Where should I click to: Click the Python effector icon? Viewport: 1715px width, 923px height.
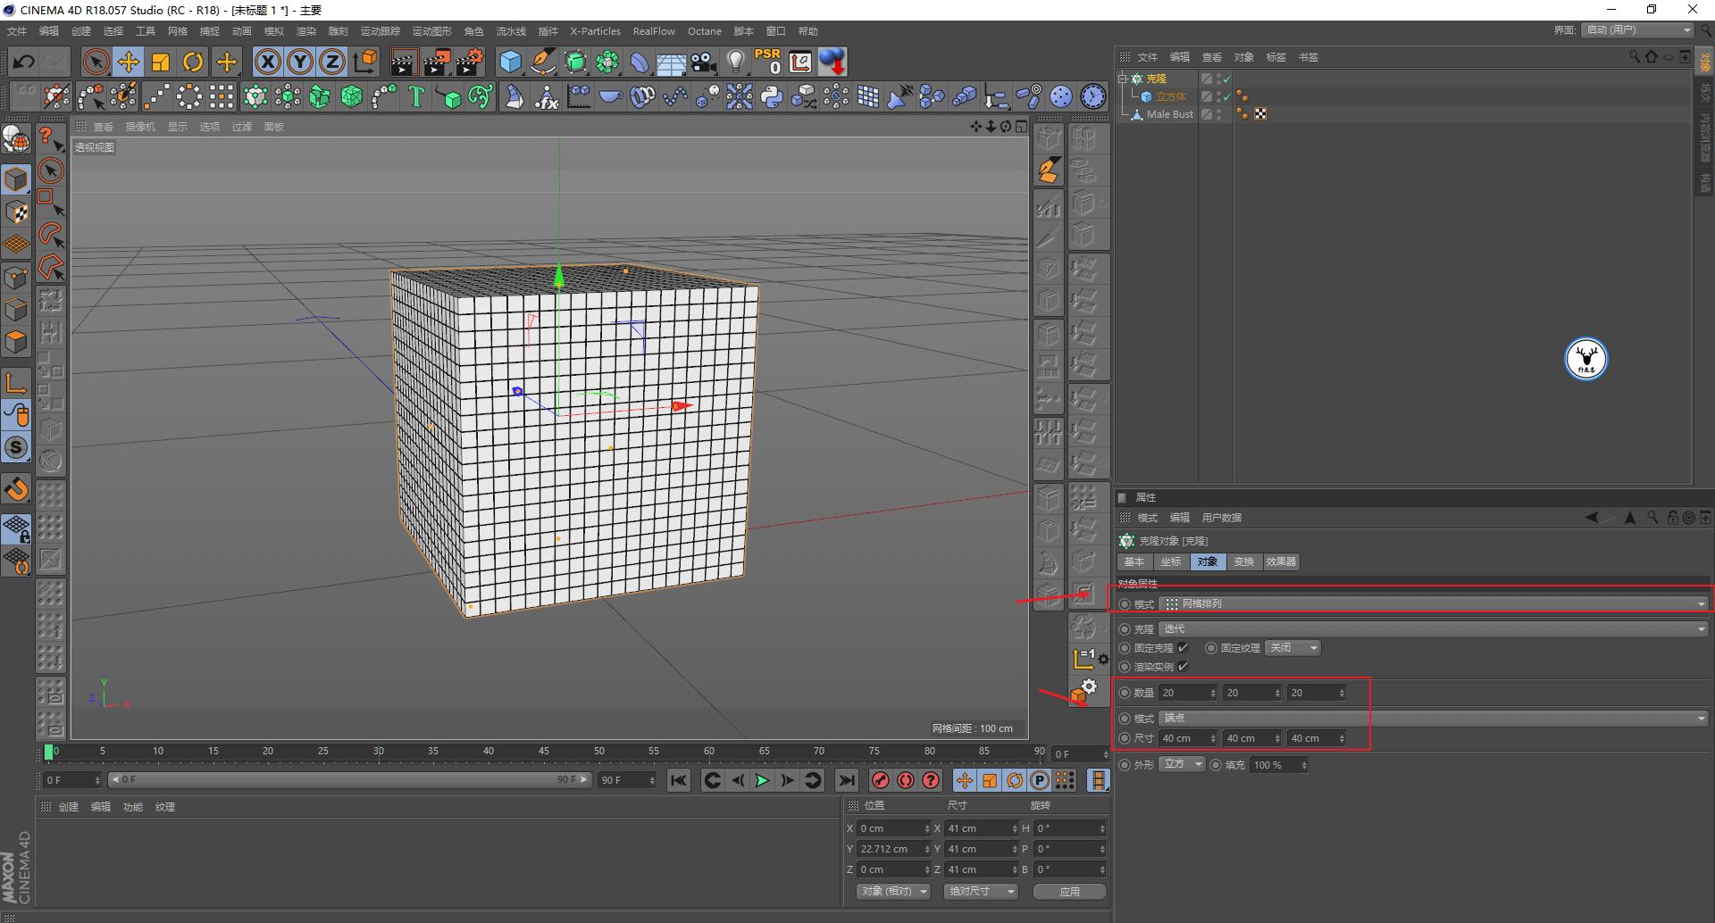(x=772, y=96)
